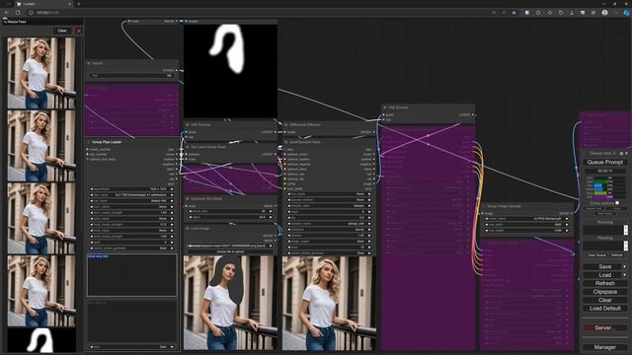Open the karras scheduler dropdown
632x355 pixels.
click(329, 230)
